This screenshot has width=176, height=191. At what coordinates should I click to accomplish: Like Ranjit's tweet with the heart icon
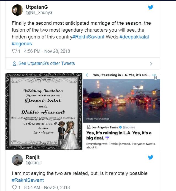15,188
